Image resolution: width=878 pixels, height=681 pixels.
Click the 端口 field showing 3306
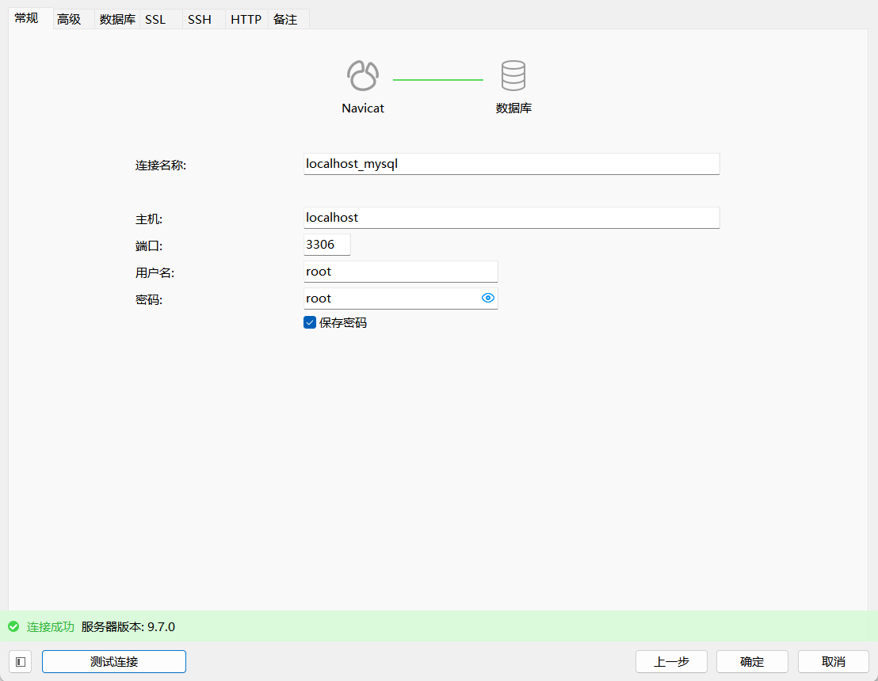tap(327, 245)
